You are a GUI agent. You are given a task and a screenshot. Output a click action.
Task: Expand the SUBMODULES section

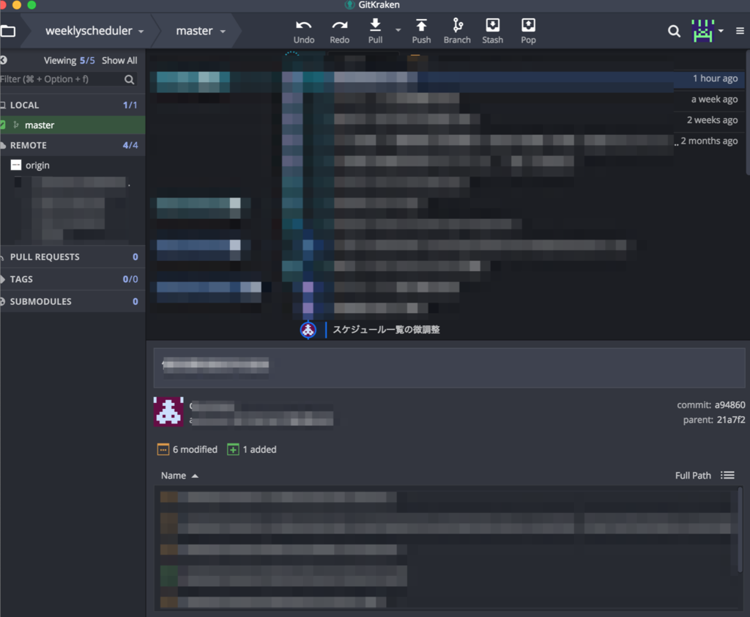(73, 302)
